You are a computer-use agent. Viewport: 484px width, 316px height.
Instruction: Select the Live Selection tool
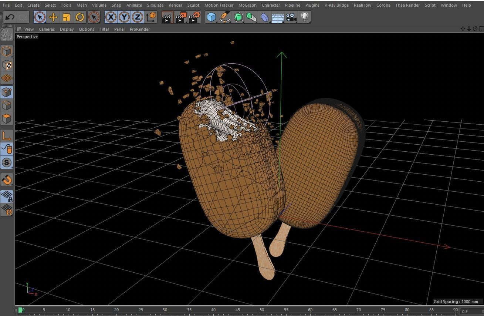click(40, 17)
